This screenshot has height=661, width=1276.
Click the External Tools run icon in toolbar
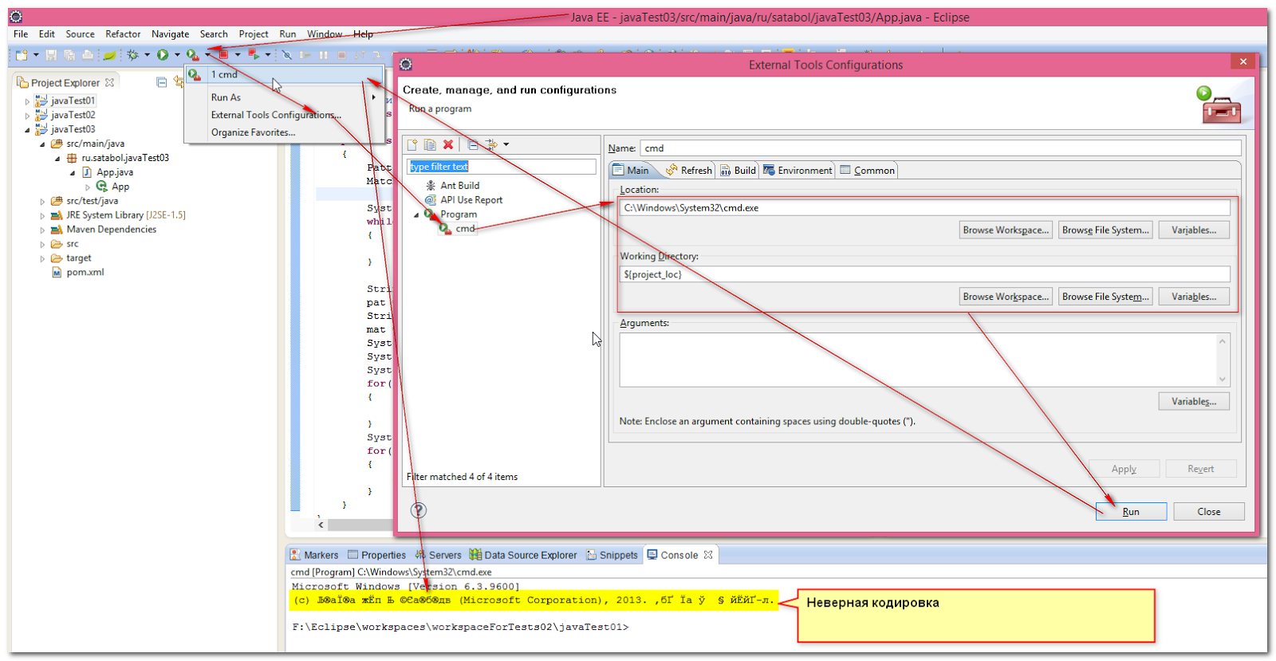(192, 55)
